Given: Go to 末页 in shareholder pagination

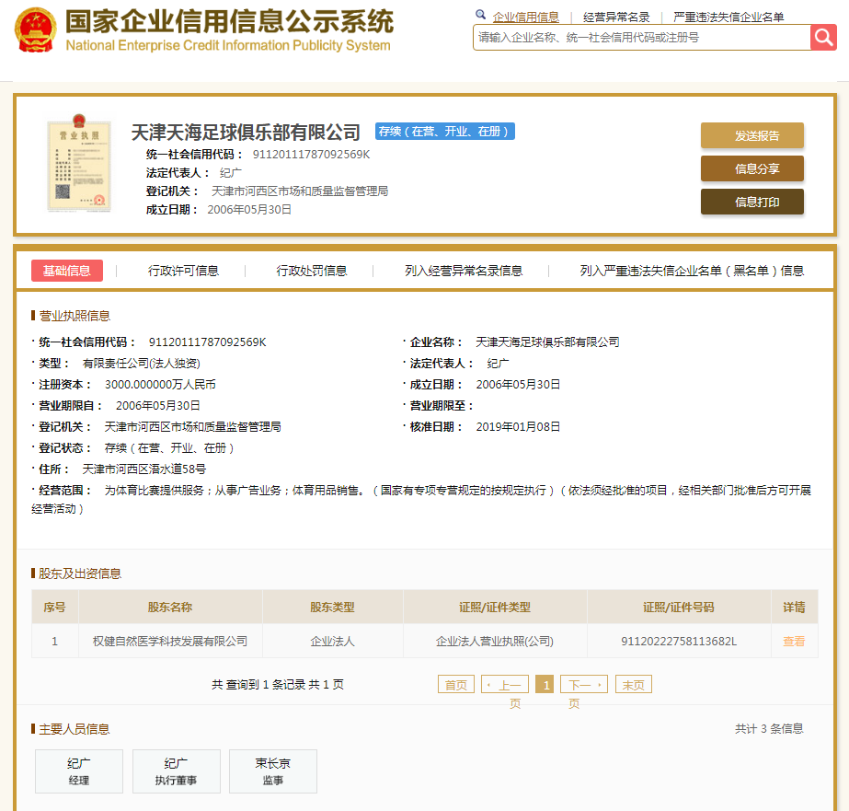Looking at the screenshot, I should coord(633,684).
